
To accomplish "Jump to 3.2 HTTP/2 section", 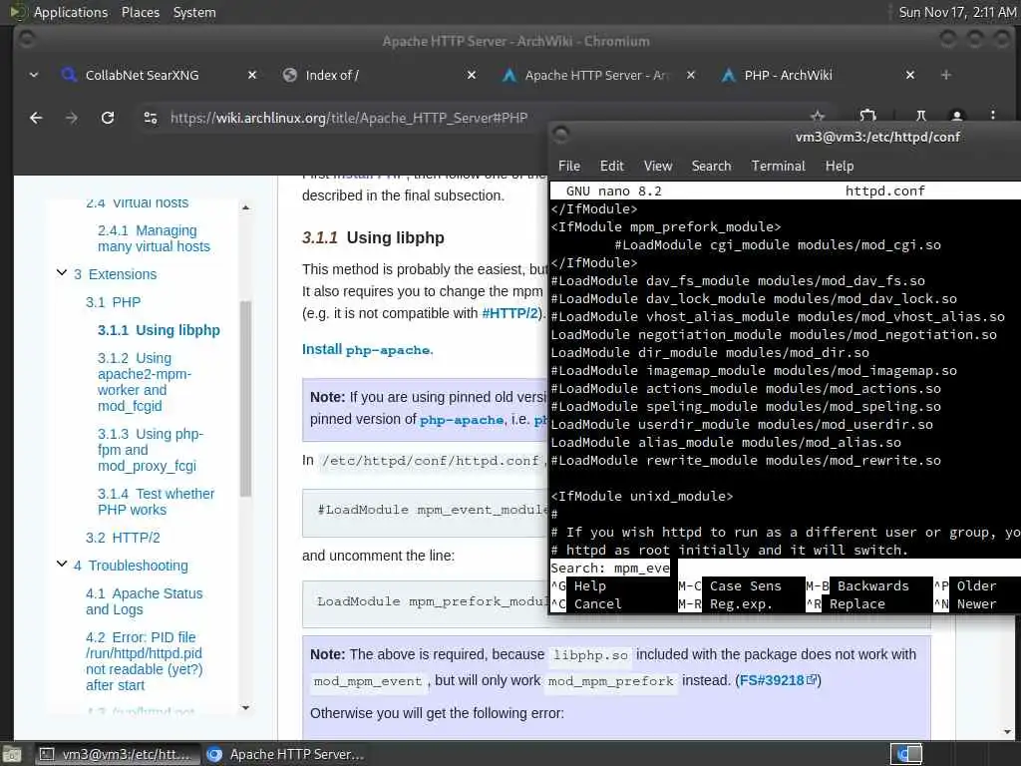I will pos(123,538).
